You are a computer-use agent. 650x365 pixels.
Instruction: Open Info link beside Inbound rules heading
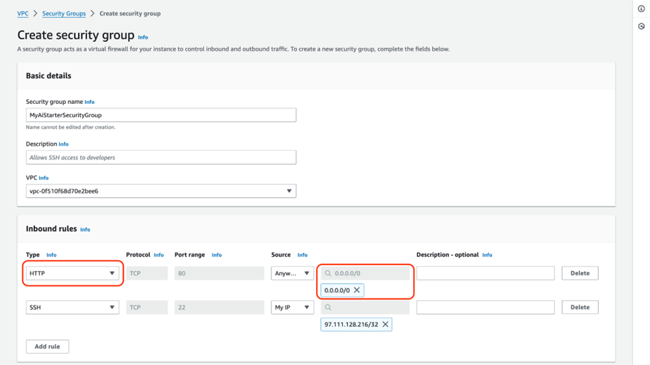click(x=85, y=230)
